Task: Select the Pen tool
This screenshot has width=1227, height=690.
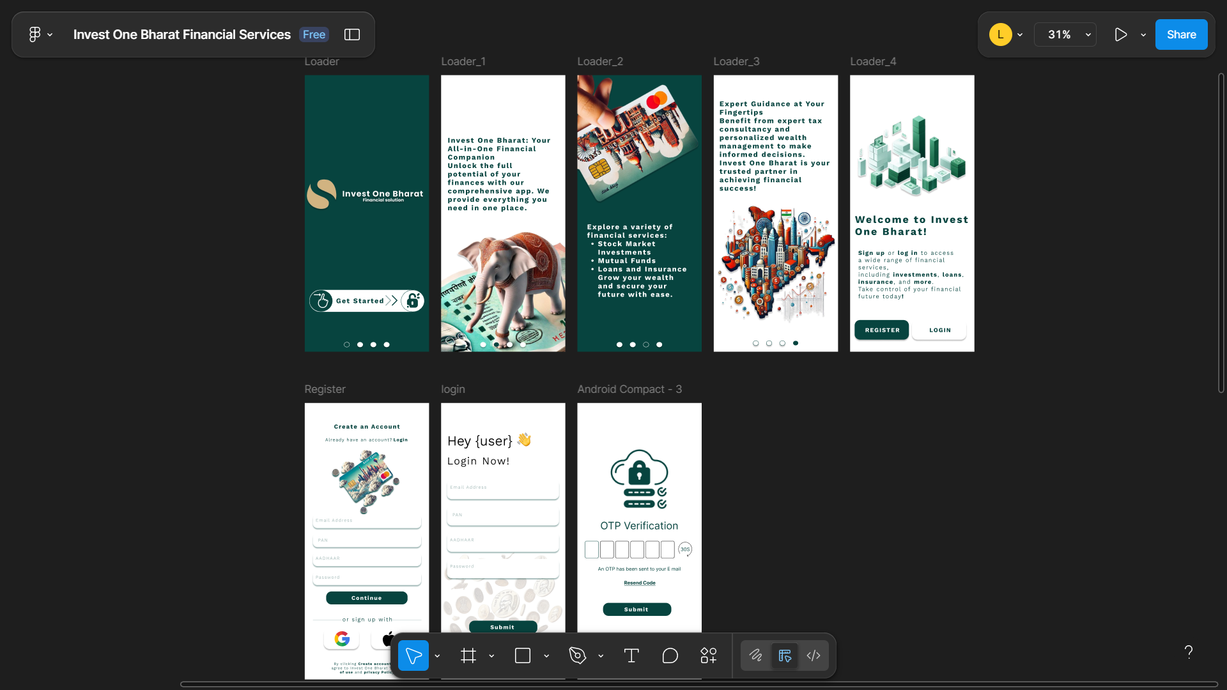Action: coord(577,655)
